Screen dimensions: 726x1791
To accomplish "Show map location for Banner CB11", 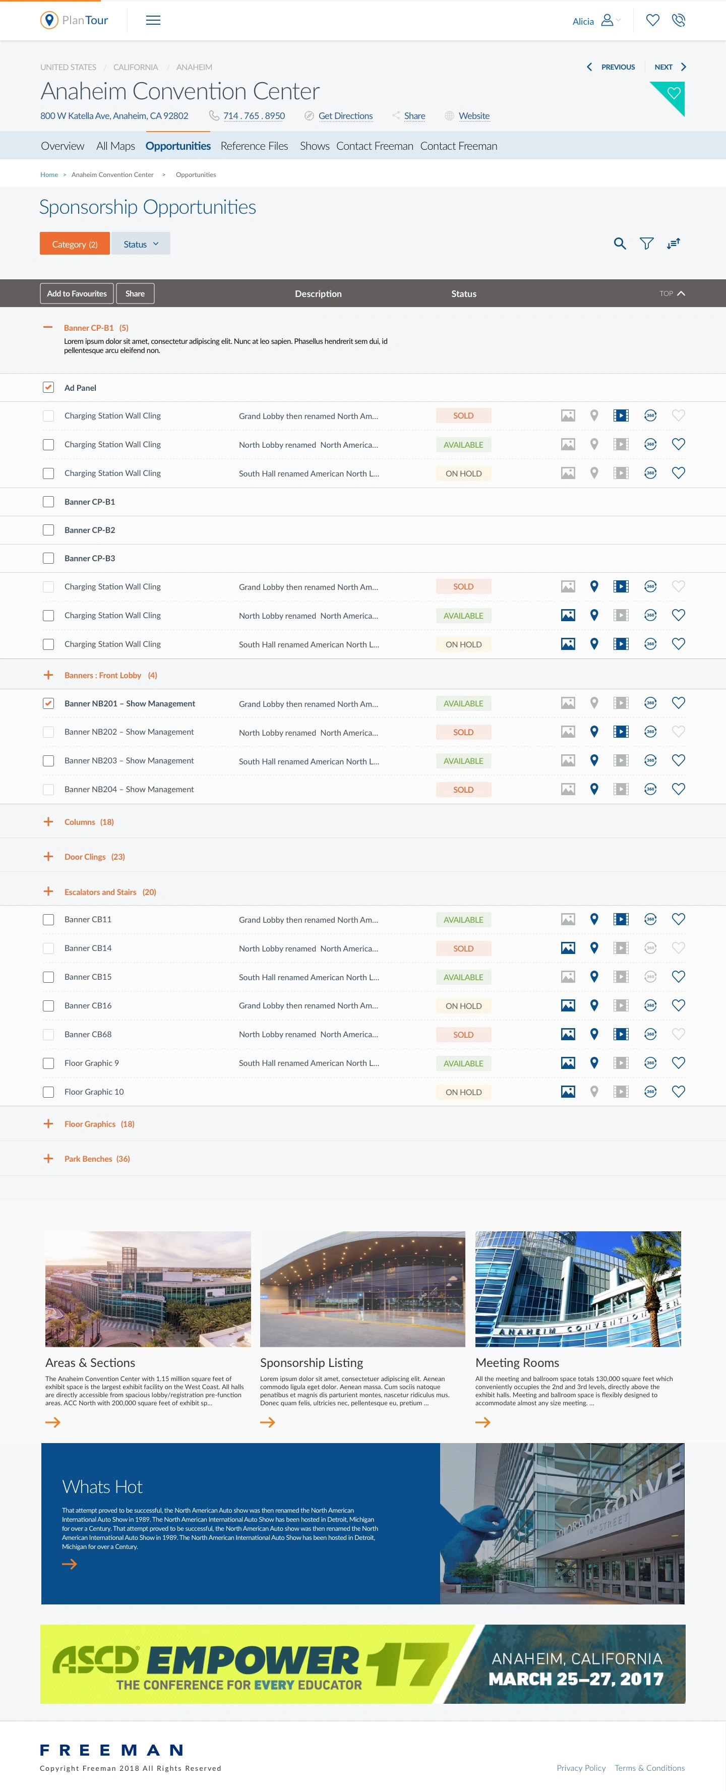I will 594,919.
